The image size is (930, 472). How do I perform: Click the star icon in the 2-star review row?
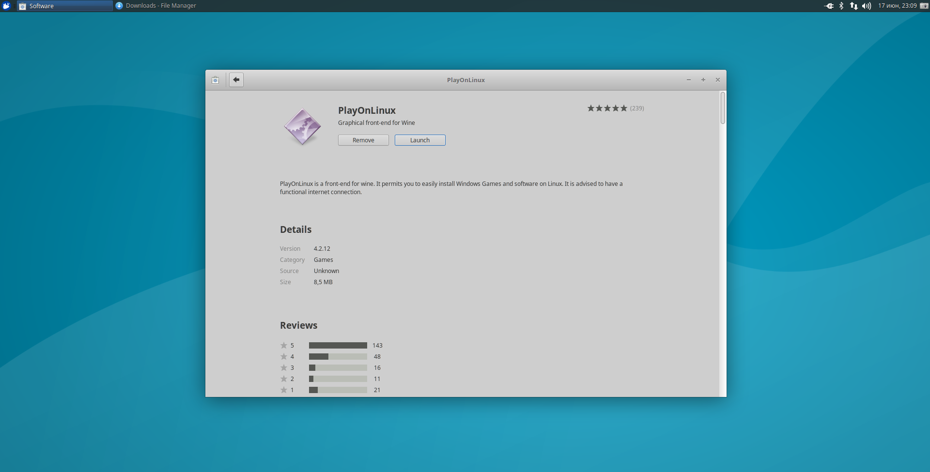pos(284,379)
